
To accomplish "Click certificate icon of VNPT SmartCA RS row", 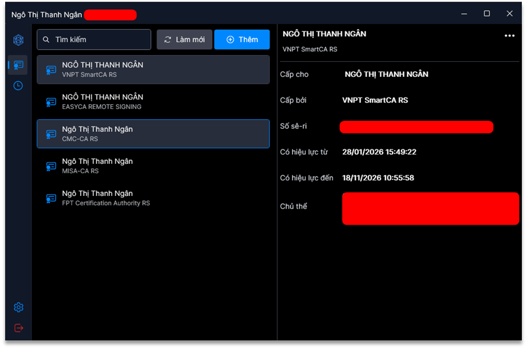I will (x=51, y=70).
